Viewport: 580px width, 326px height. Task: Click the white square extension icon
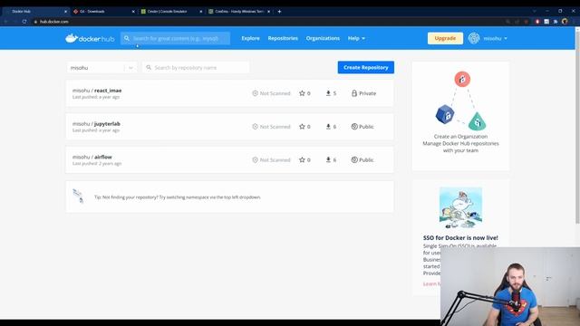tap(546, 22)
